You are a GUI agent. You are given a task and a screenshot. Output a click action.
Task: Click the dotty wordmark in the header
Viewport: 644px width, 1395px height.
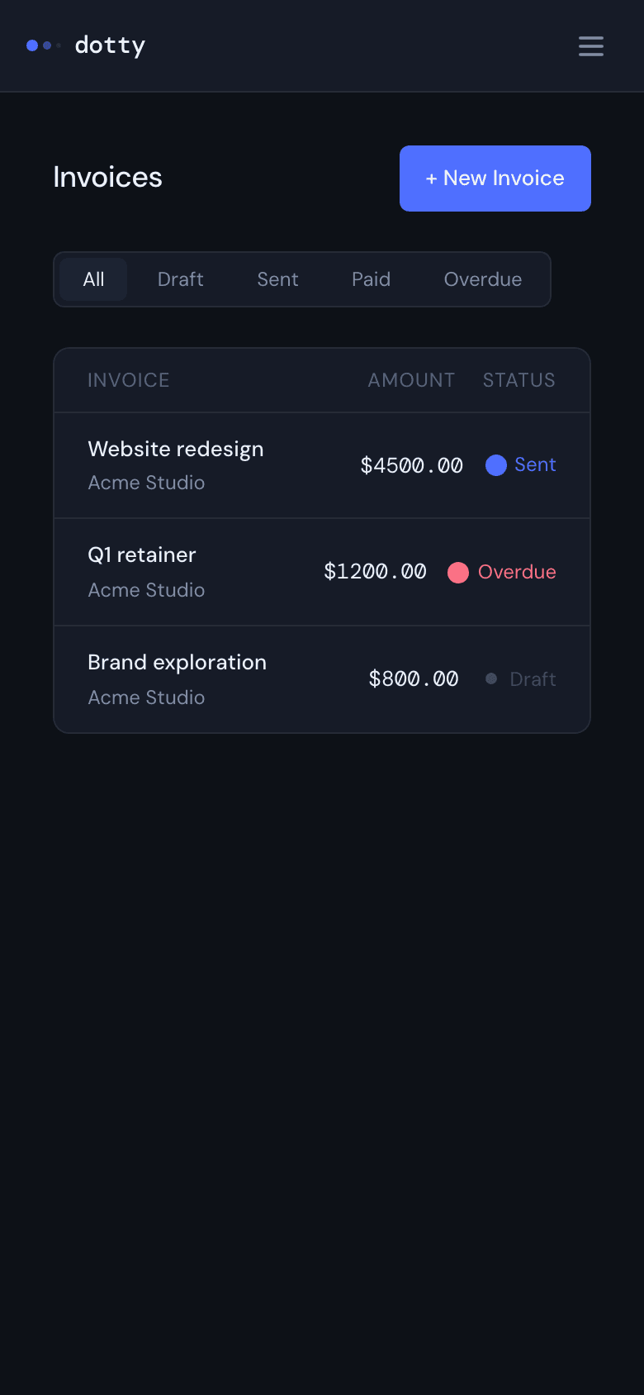[x=110, y=45]
